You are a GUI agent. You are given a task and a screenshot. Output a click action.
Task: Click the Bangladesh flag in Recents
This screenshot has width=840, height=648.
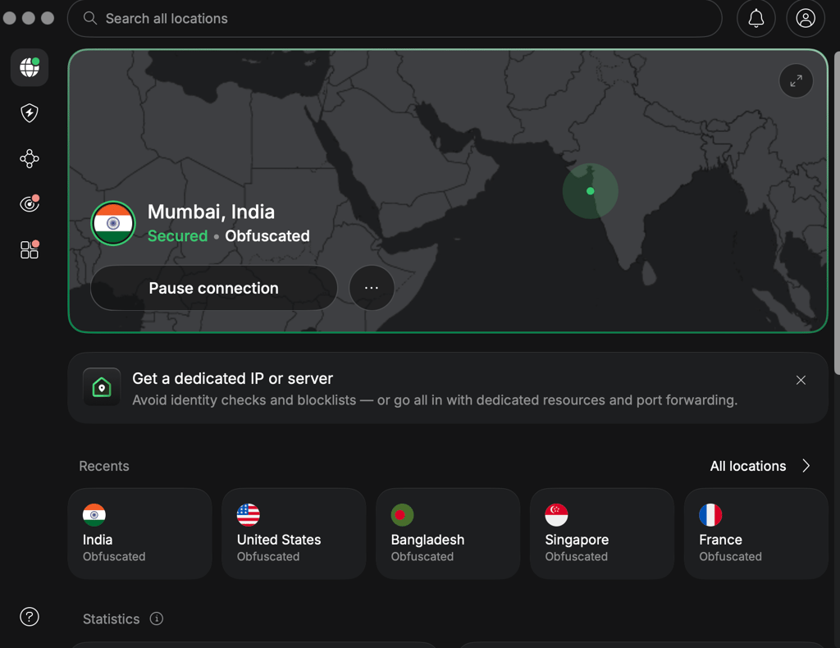[x=402, y=515]
